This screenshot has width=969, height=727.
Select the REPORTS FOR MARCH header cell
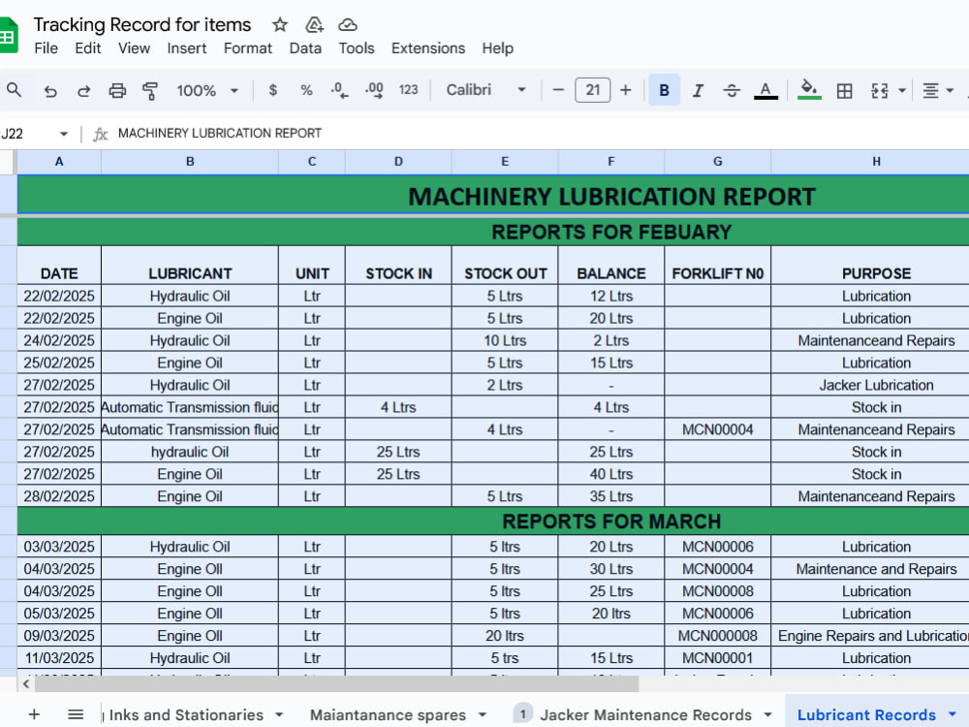tap(493, 522)
